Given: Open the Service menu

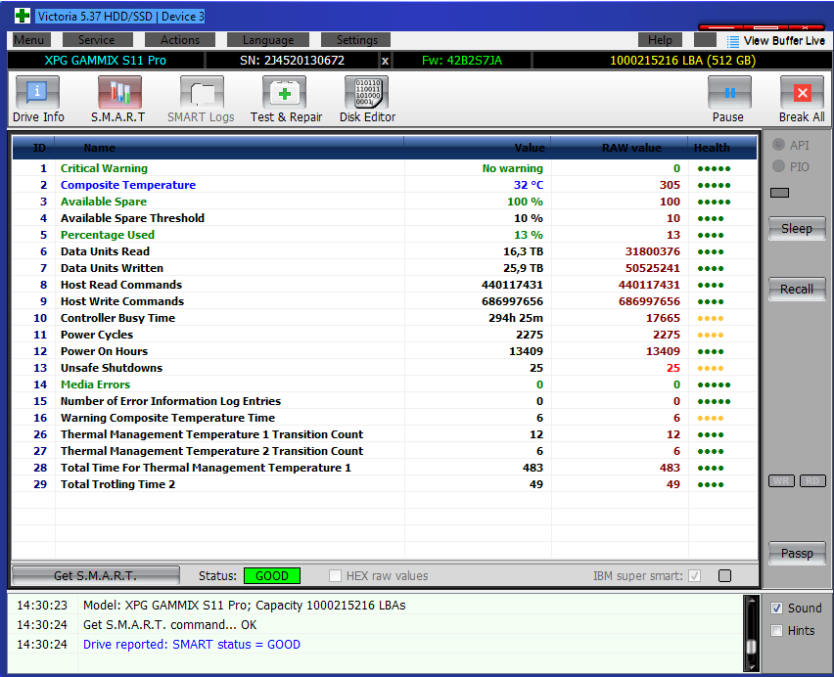Looking at the screenshot, I should pyautogui.click(x=96, y=40).
